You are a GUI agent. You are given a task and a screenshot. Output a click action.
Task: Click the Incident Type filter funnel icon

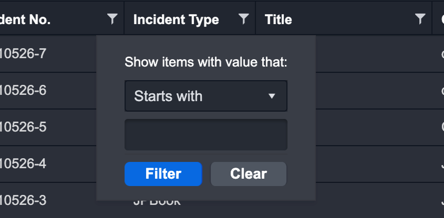click(243, 19)
